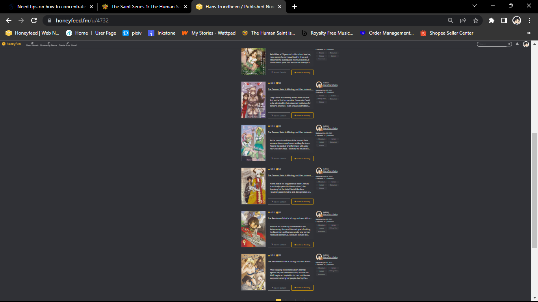Open the Honeyfeed user avatar menu
538x302 pixels.
tap(526, 44)
